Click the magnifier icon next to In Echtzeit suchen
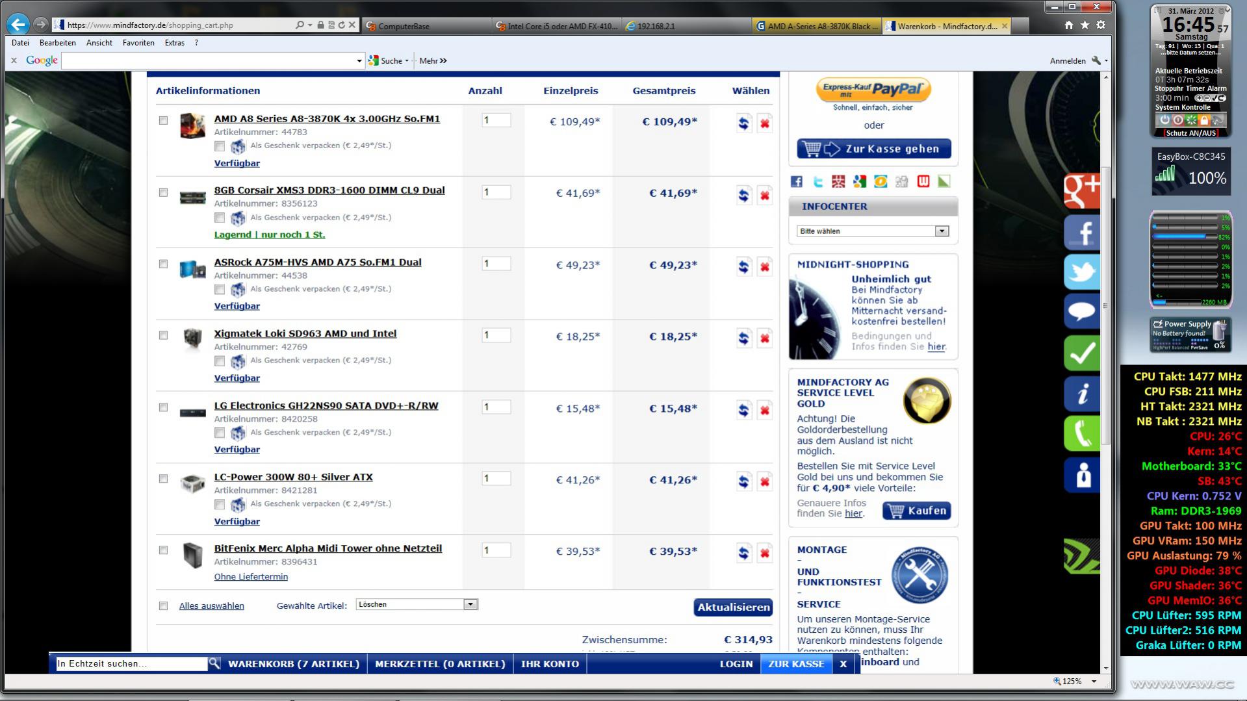 pos(214,663)
